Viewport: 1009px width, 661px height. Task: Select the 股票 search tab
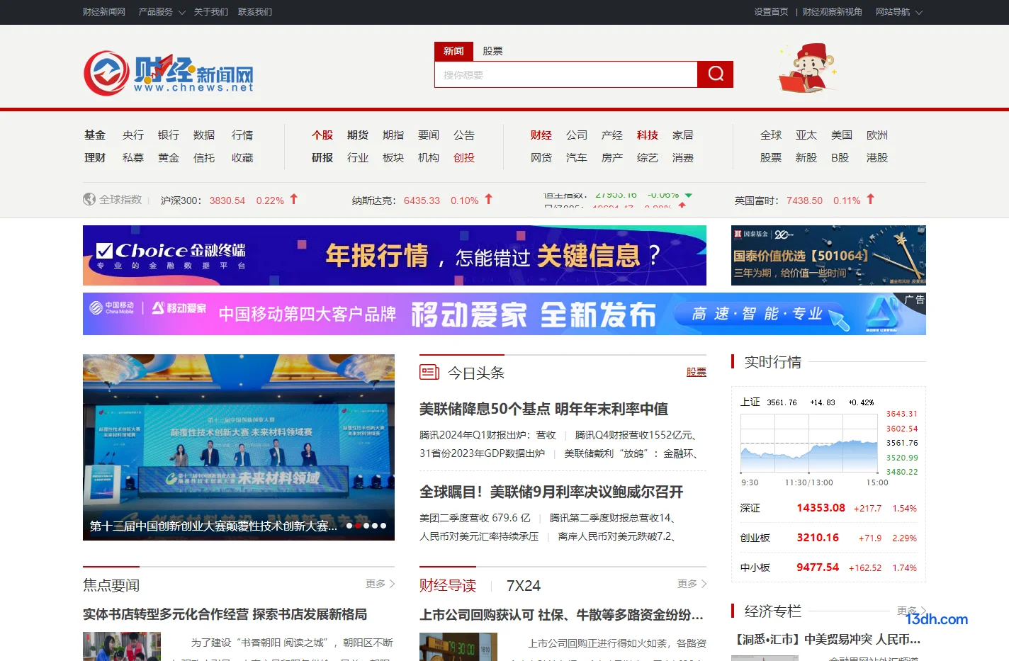(492, 51)
